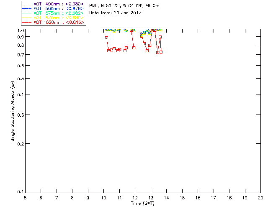Click the 5 hour x-axis label
Viewport: 268px width, 214px height.
click(x=25, y=198)
